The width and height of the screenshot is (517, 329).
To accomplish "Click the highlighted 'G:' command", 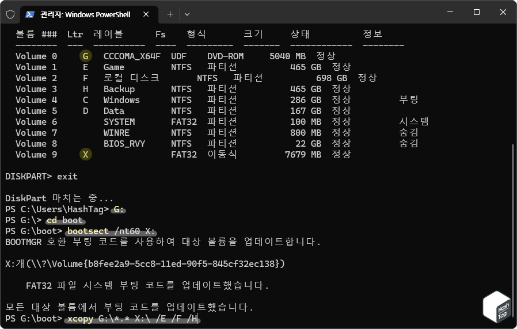I will [119, 209].
